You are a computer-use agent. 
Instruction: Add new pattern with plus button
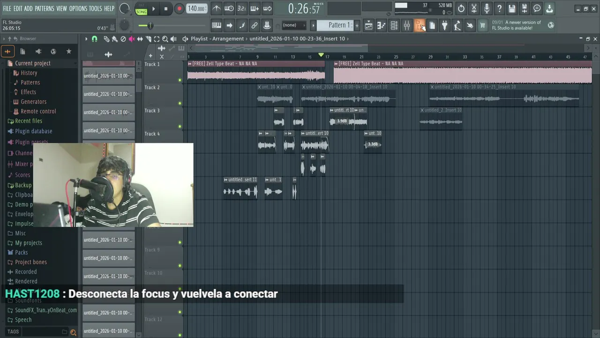click(x=357, y=25)
